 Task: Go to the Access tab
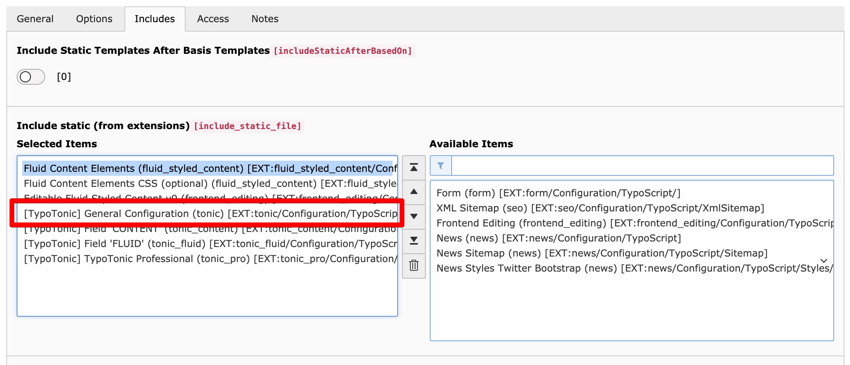213,19
